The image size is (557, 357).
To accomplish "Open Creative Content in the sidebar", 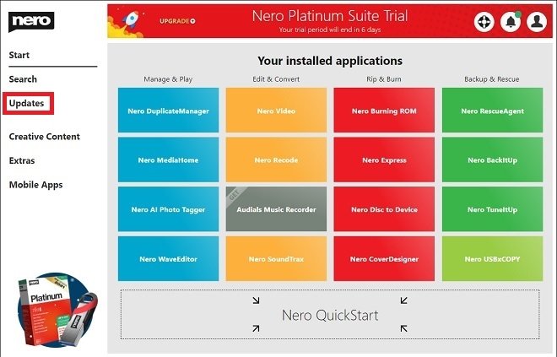I will [45, 137].
